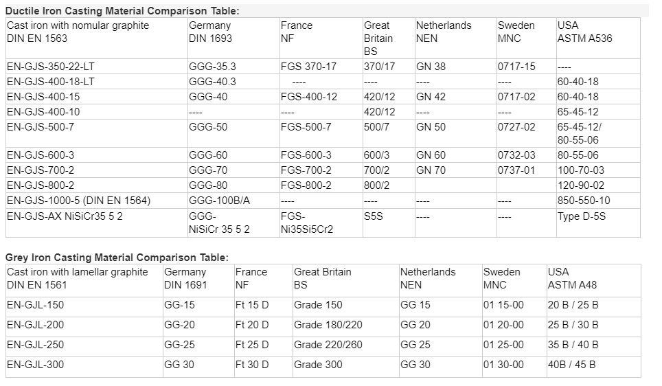
Task: Click the 'Cast iron with lamellar graphite' header
Action: pos(78,272)
